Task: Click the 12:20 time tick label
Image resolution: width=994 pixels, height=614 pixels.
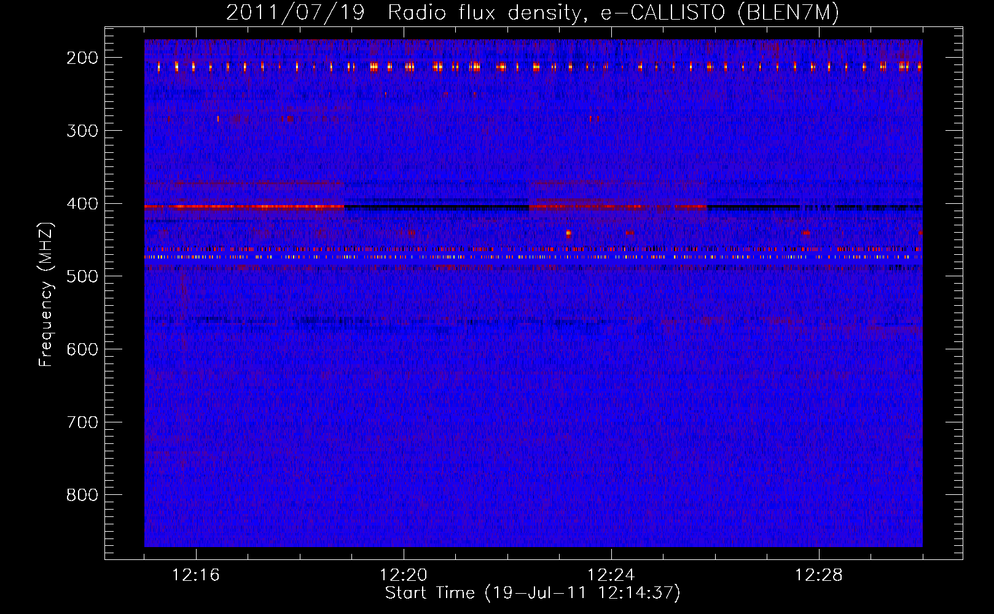Action: (x=404, y=575)
